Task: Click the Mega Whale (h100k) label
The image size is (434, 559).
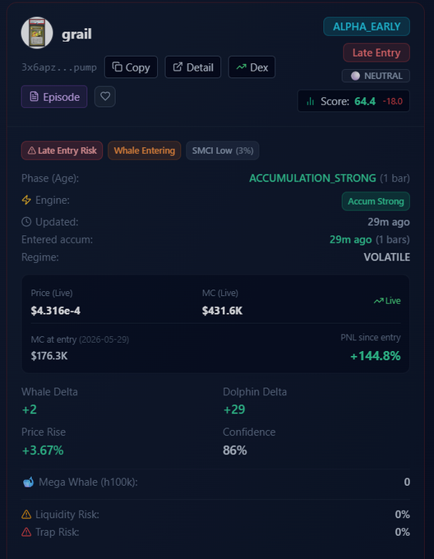Action: click(88, 482)
